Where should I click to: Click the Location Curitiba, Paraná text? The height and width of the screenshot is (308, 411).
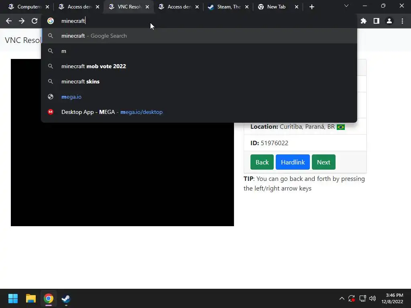(x=297, y=127)
